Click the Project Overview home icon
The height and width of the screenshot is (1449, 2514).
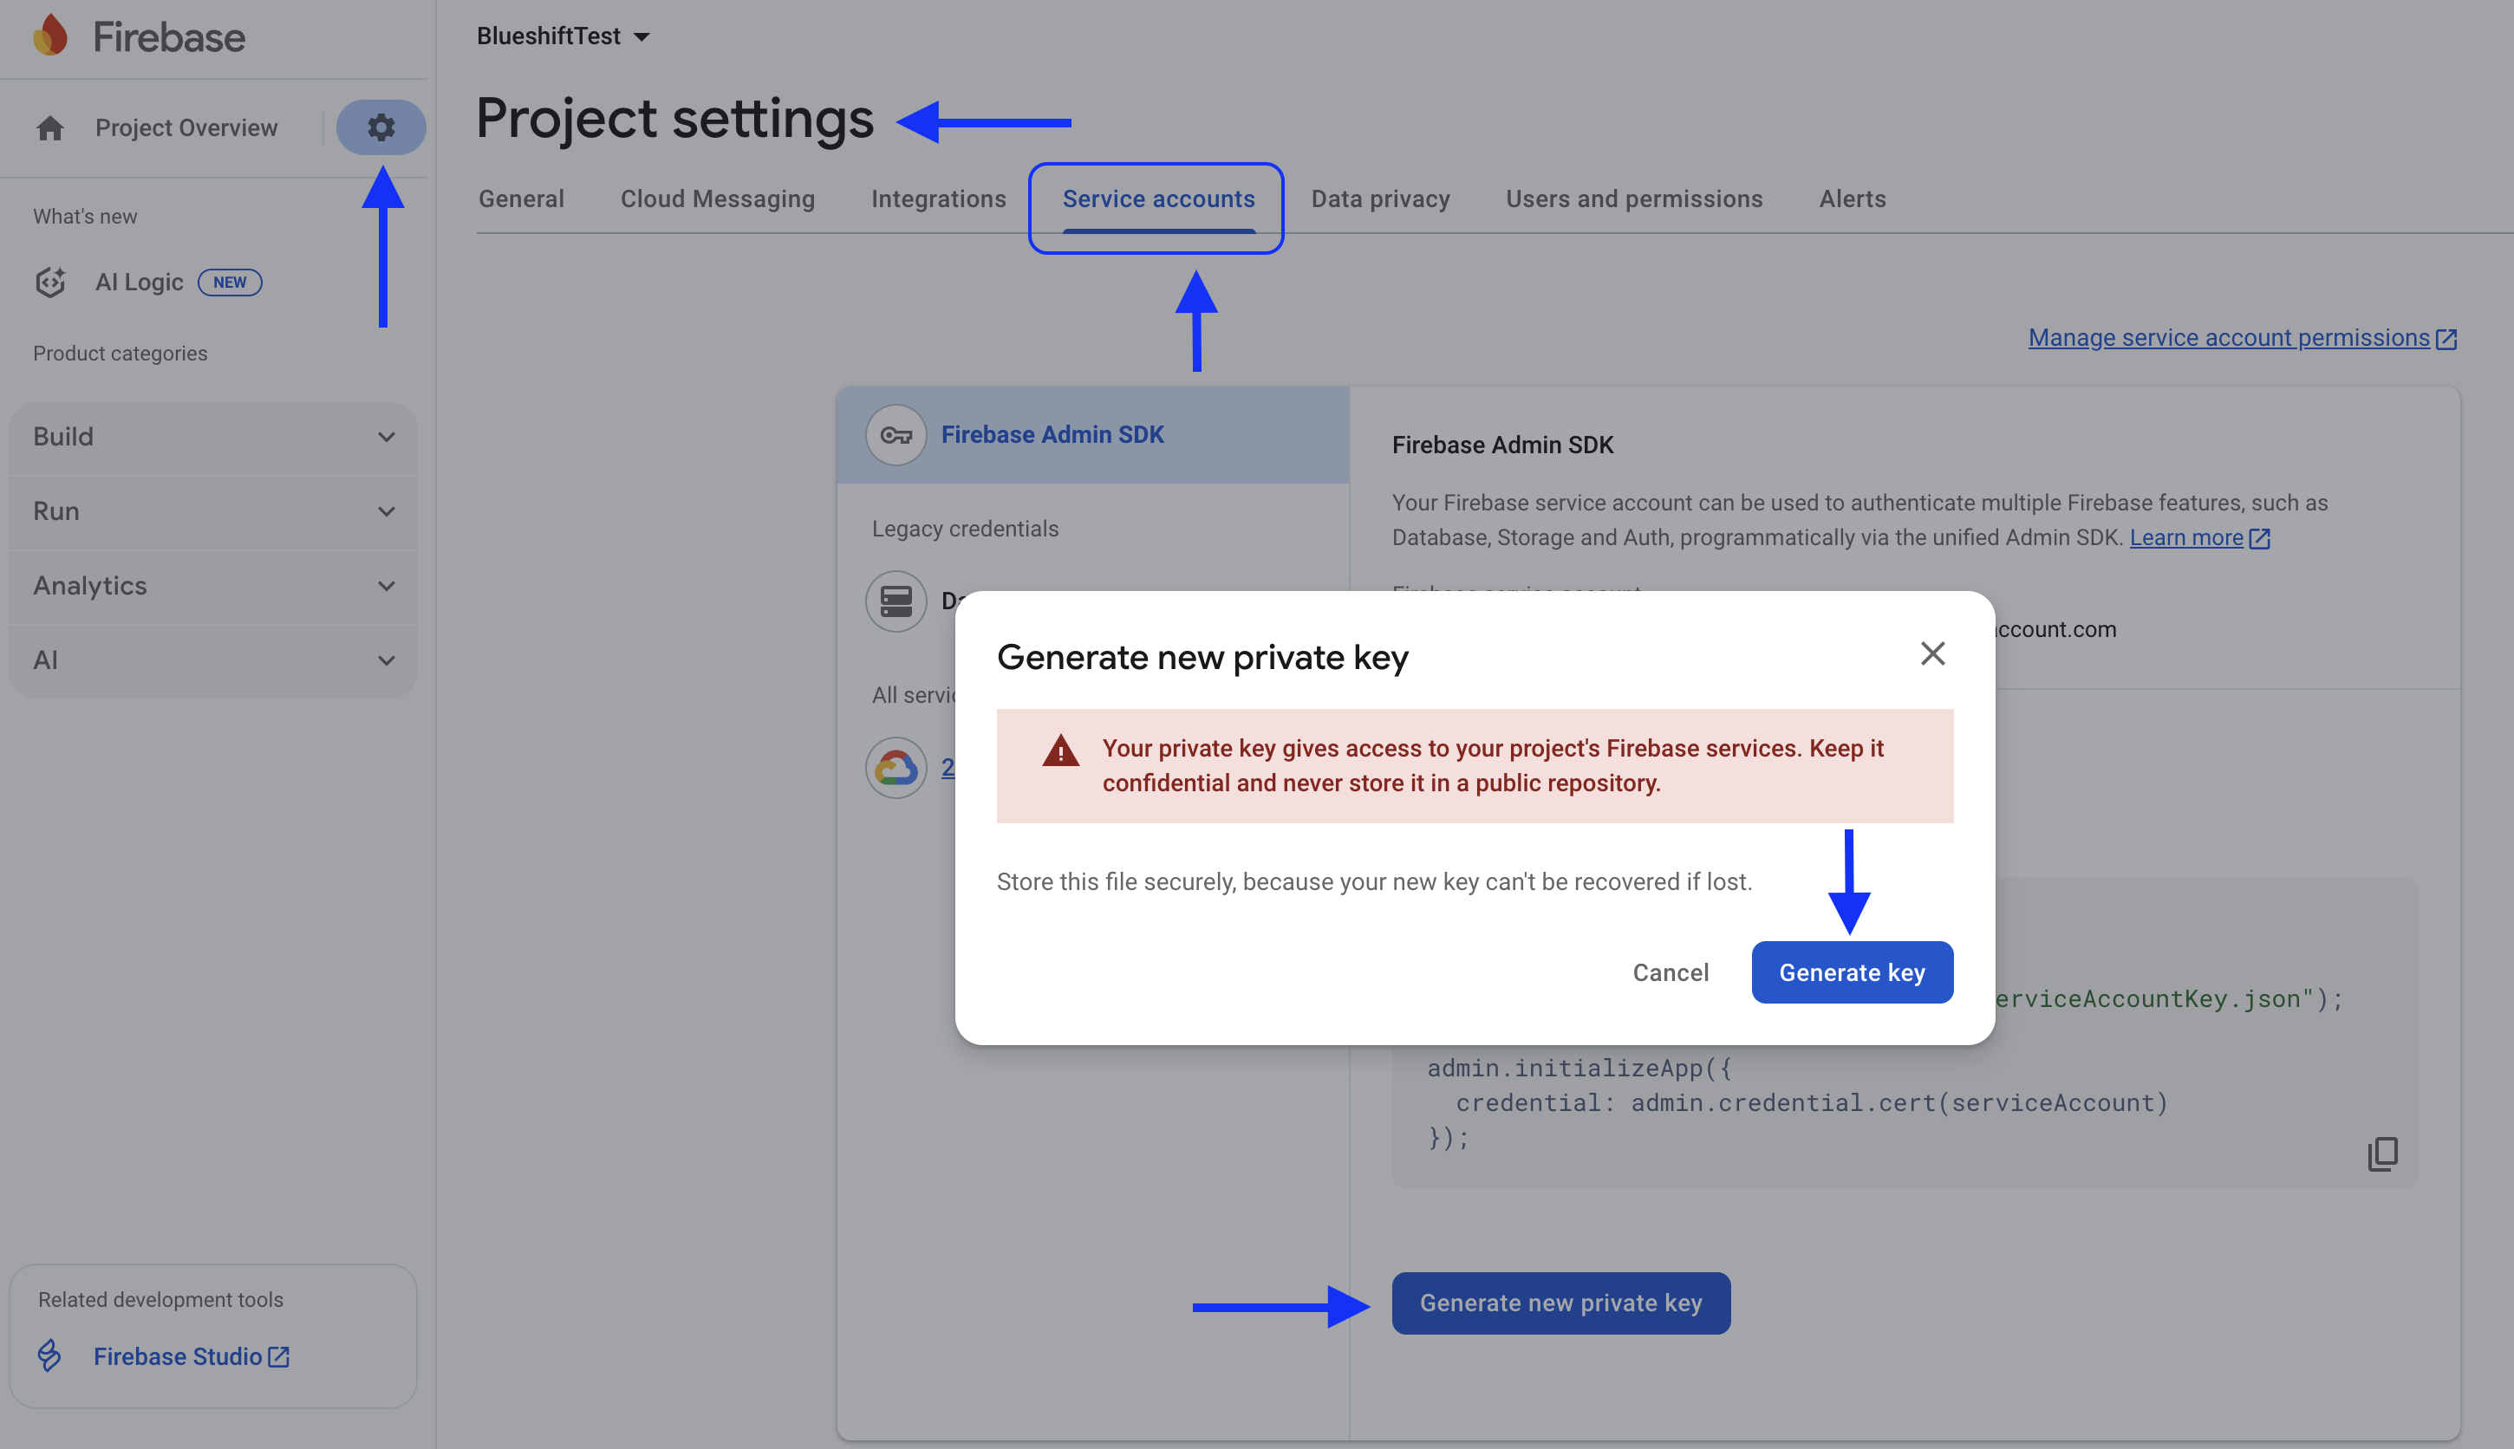coord(49,127)
